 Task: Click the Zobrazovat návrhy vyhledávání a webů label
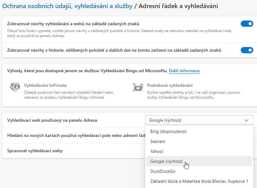73,24
